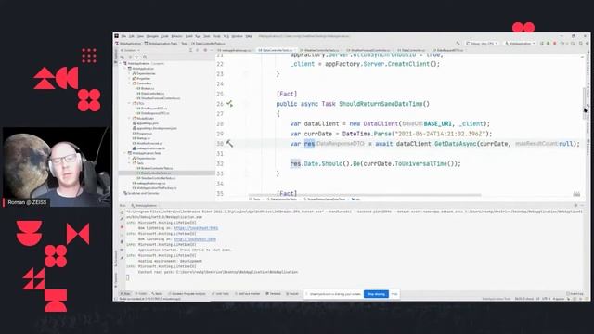
Task: Open the WebApplication run configuration dropdown
Action: (520, 44)
